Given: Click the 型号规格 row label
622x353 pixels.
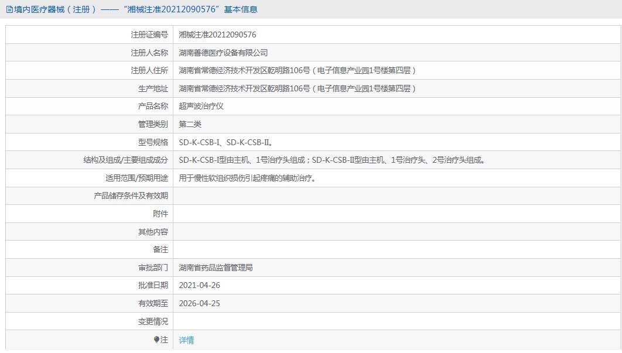Looking at the screenshot, I should point(153,142).
